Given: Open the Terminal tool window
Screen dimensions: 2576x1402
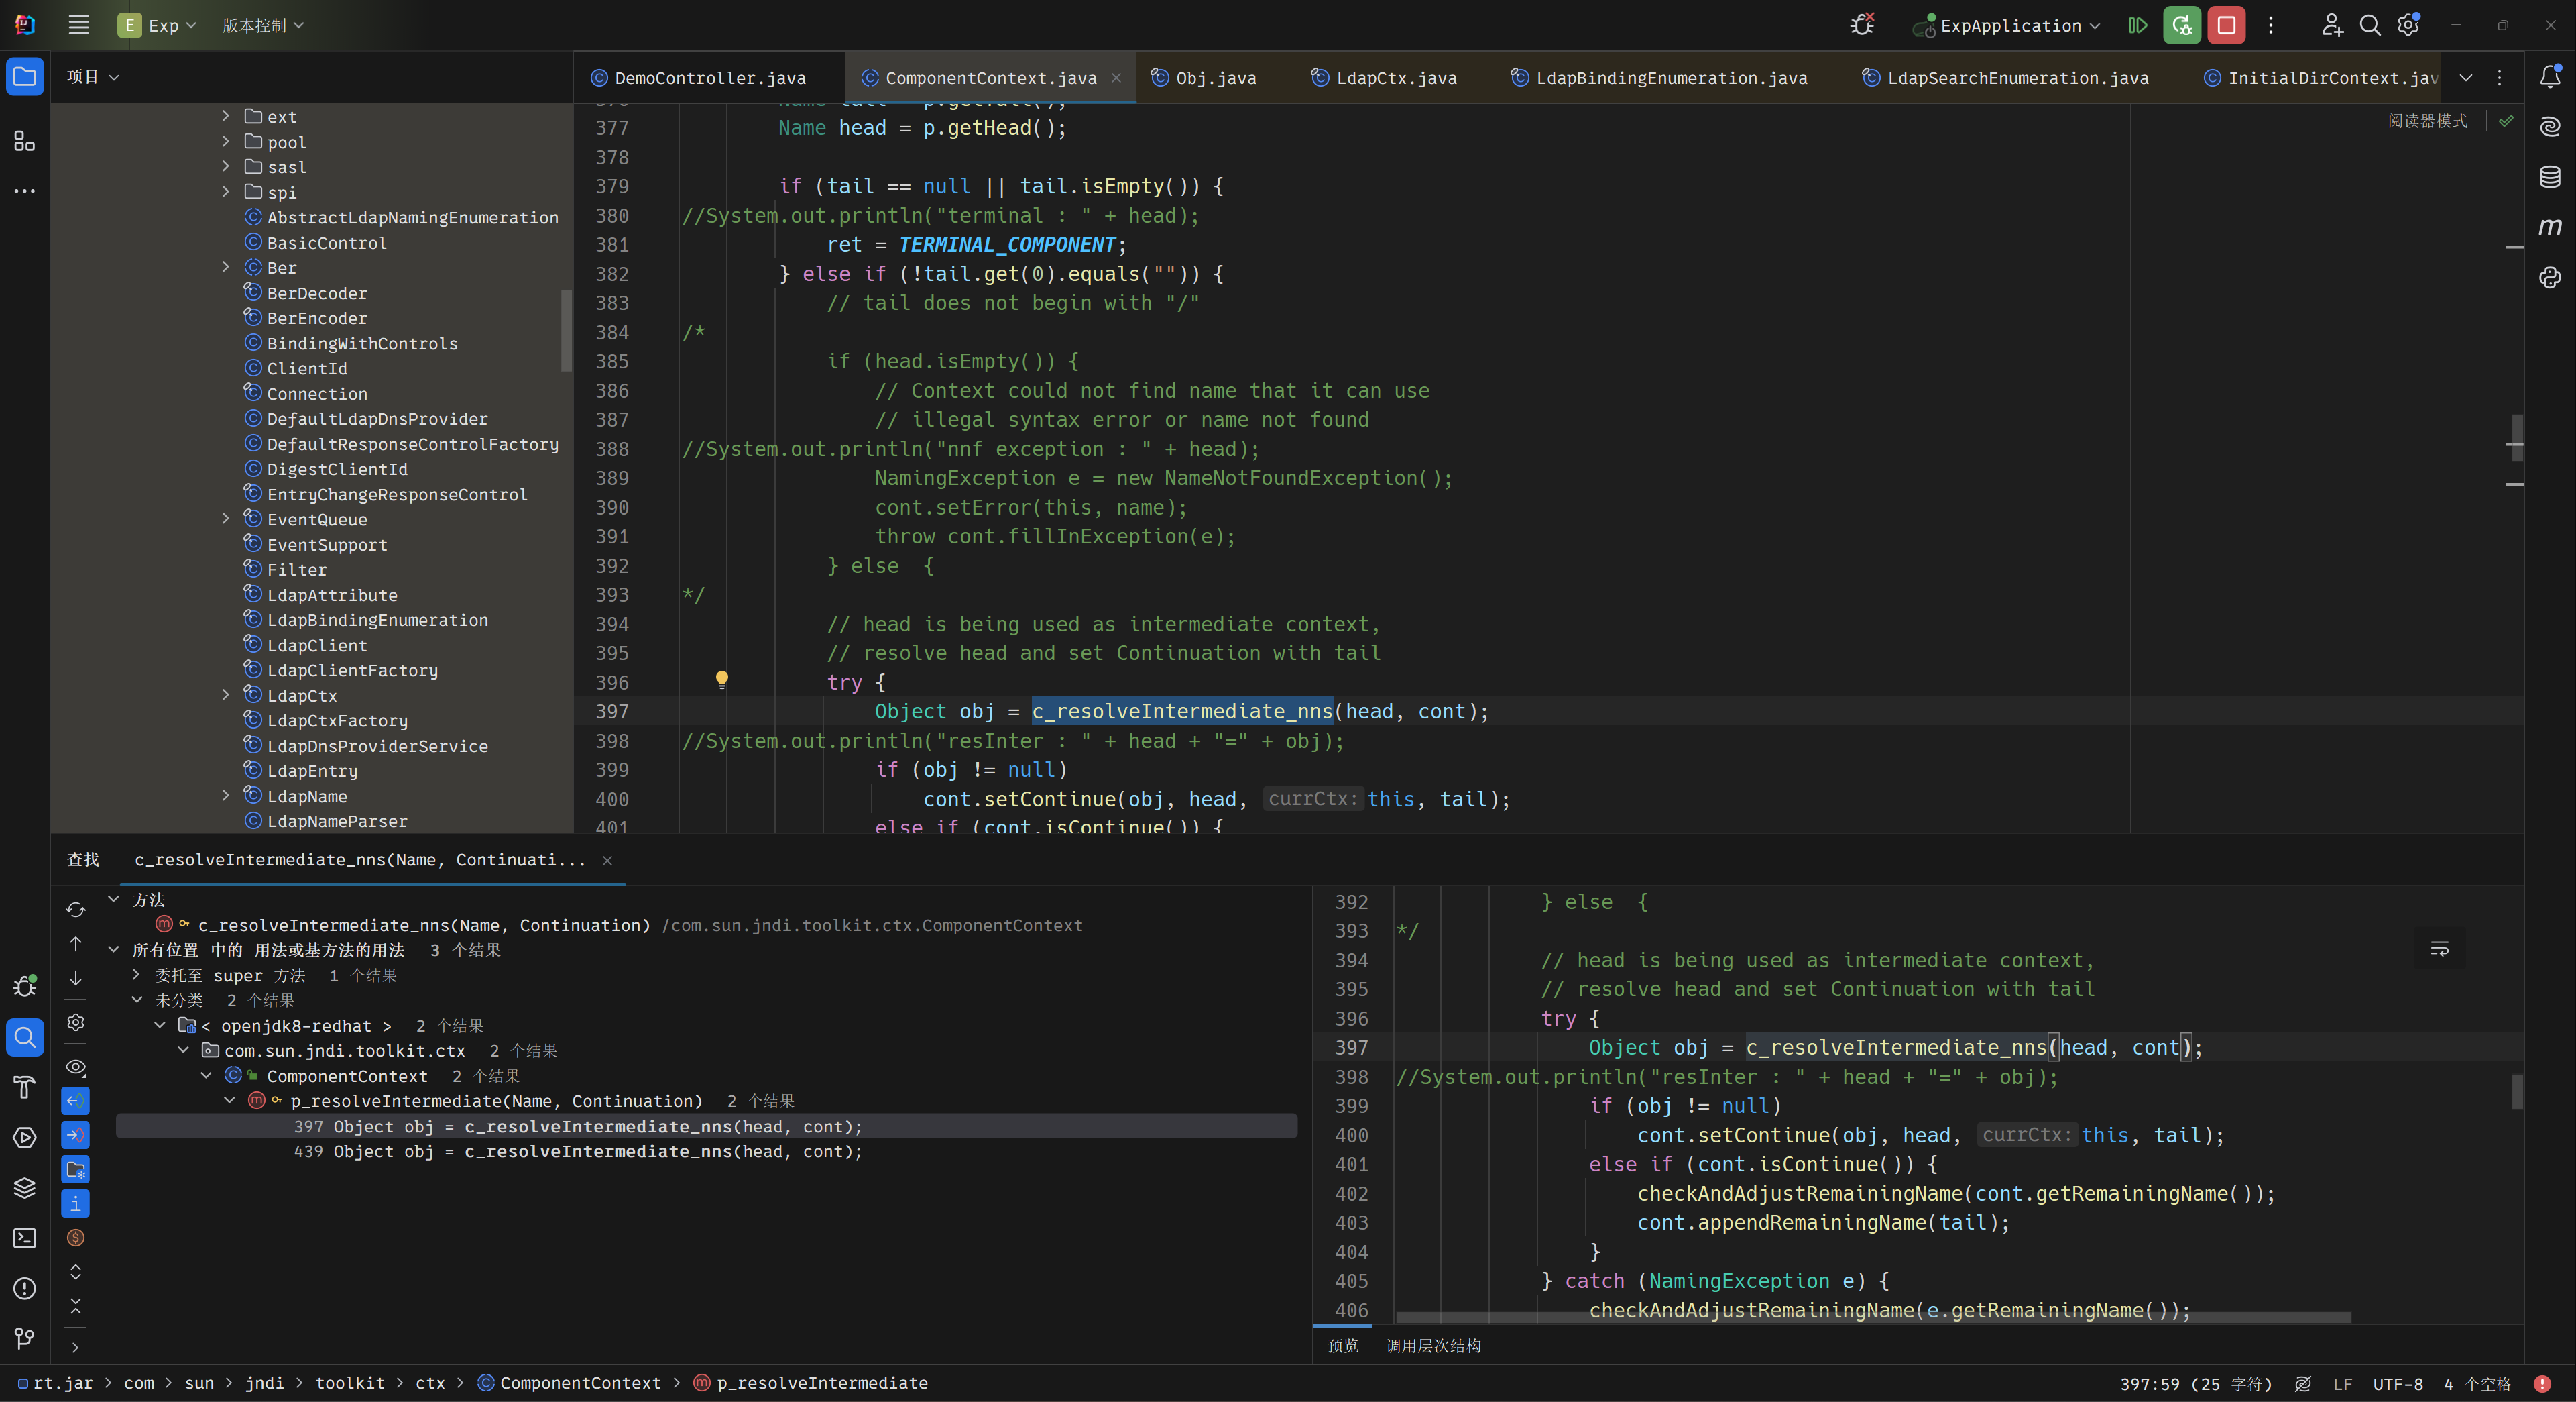Looking at the screenshot, I should pyautogui.click(x=25, y=1238).
